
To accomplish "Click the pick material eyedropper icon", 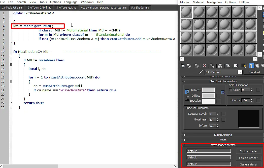I will click(201, 72).
